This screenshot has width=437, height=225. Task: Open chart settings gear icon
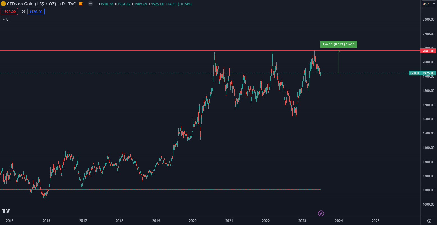pyautogui.click(x=429, y=221)
